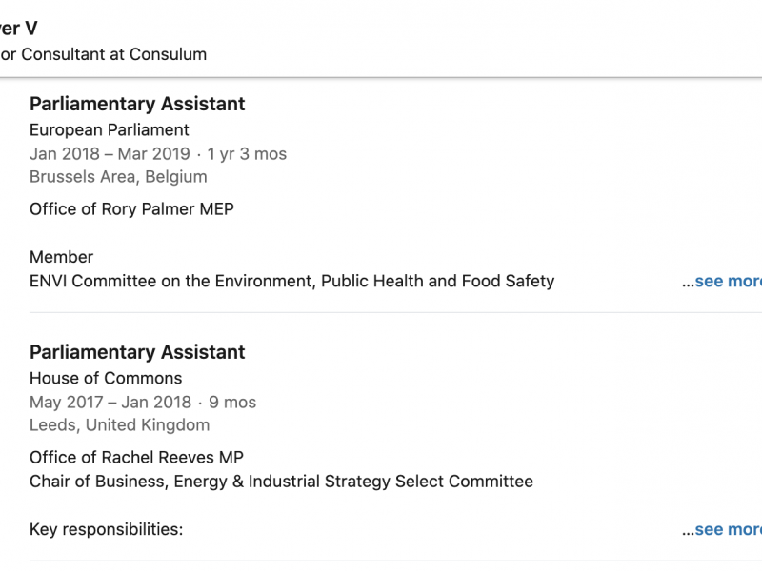Open the House of Commons Parliamentary Assistant title

click(x=137, y=353)
